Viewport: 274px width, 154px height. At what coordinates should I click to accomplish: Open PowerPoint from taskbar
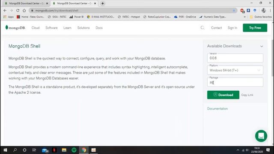pos(93,150)
